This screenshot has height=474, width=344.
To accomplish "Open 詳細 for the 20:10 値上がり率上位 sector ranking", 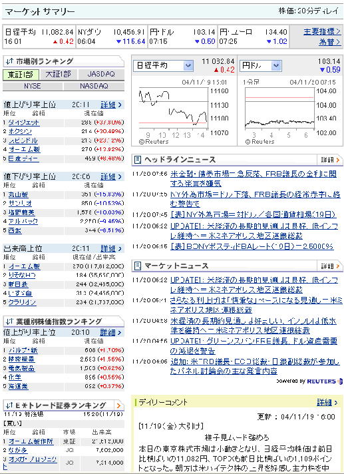I will click(111, 332).
